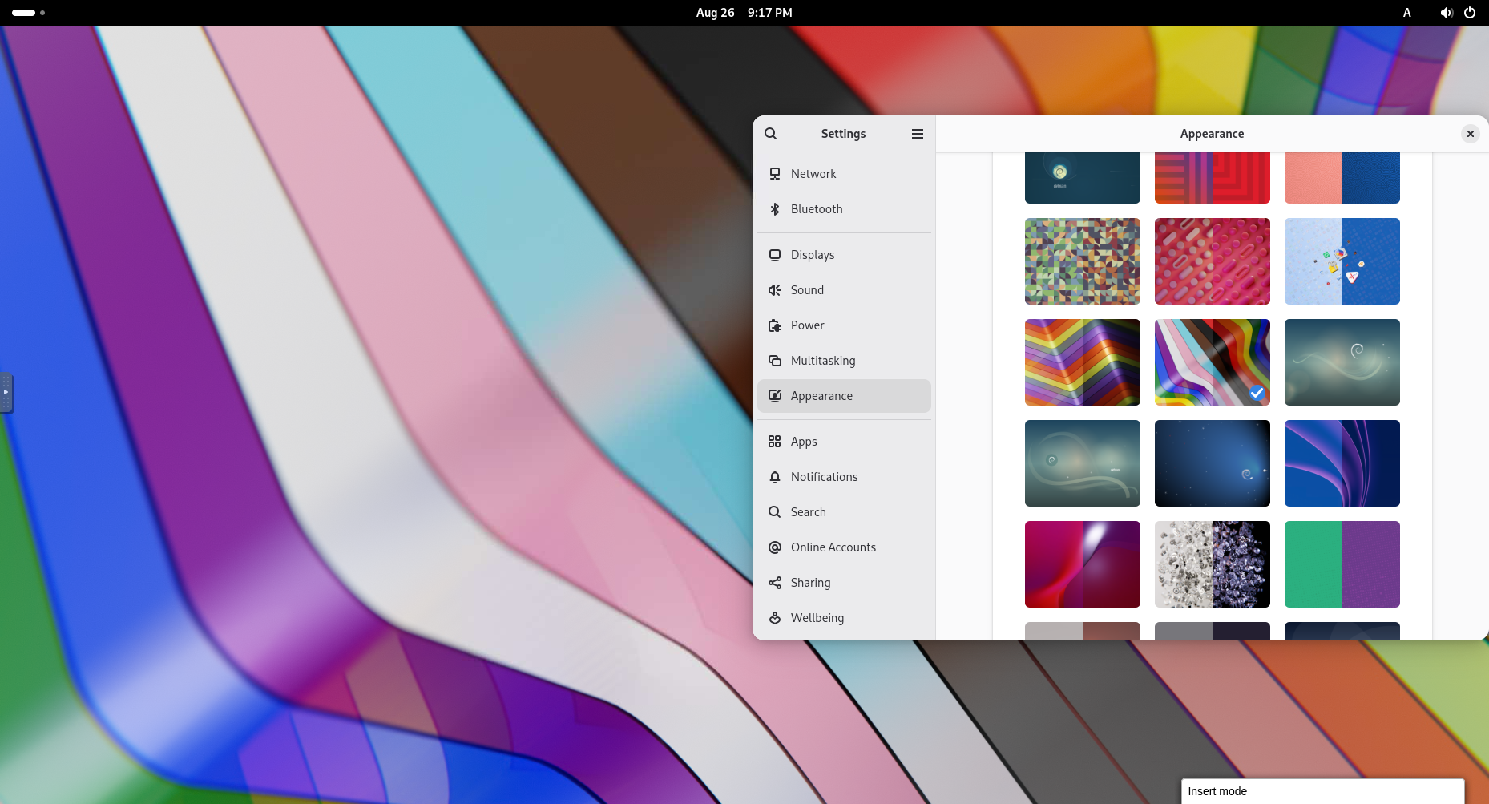
Task: Select the silver and purple crystals wallpaper
Action: (x=1213, y=564)
